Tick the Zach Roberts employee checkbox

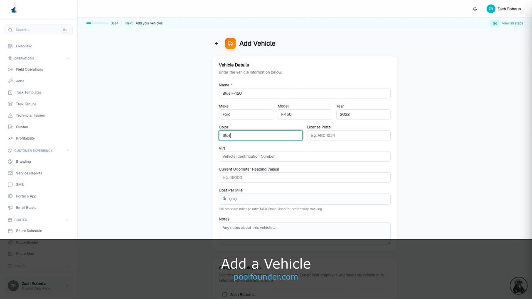click(224, 294)
